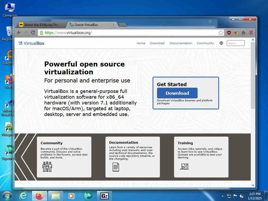This screenshot has width=268, height=201.
Task: Bookmark page with the star icon
Action: pyautogui.click(x=221, y=32)
